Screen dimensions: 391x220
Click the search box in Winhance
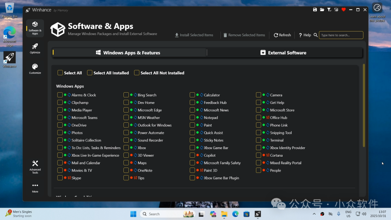click(x=341, y=35)
